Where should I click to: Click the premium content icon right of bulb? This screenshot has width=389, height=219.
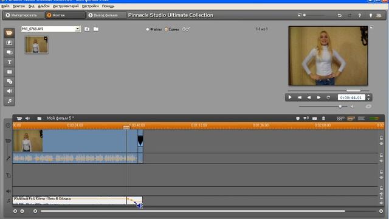tap(379, 15)
